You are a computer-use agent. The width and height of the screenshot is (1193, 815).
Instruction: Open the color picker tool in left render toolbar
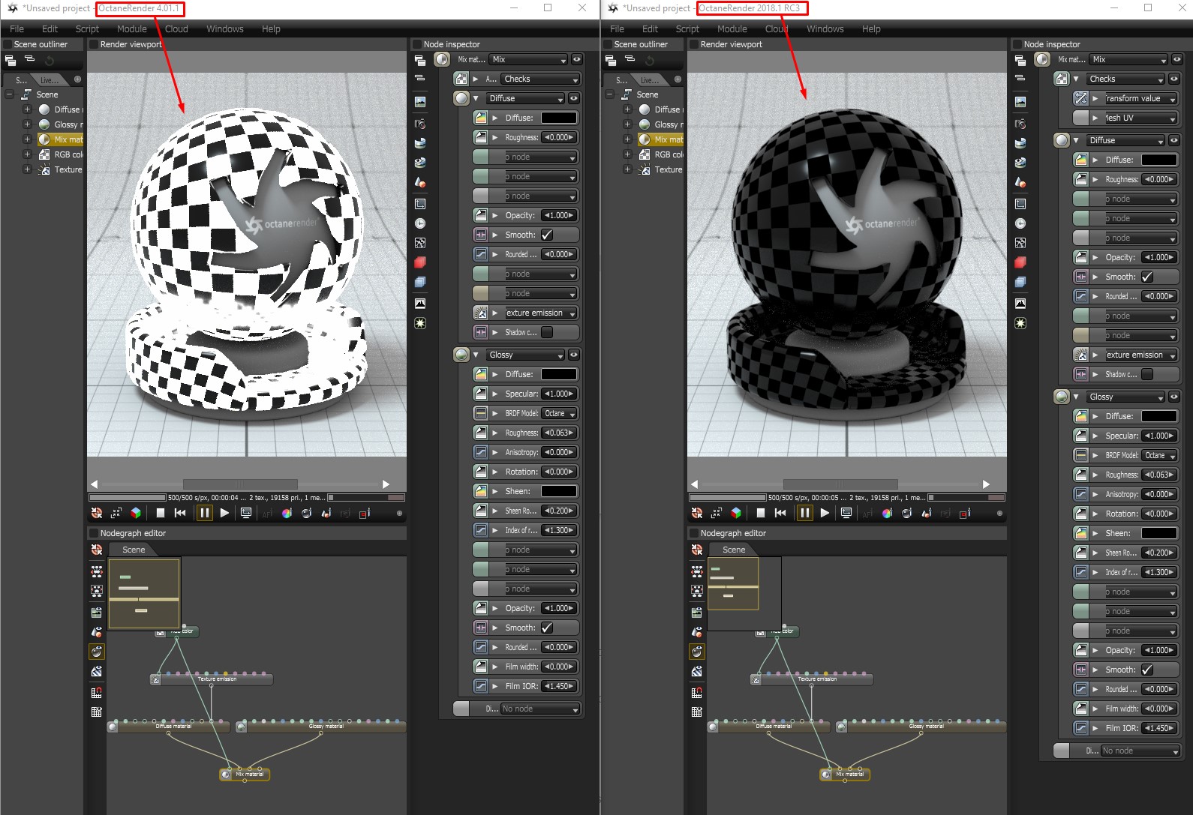(x=287, y=513)
